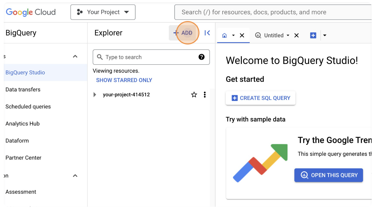Collapse the Explorer pane with the arrow icon
Viewport: 377px width, 211px height.
207,33
